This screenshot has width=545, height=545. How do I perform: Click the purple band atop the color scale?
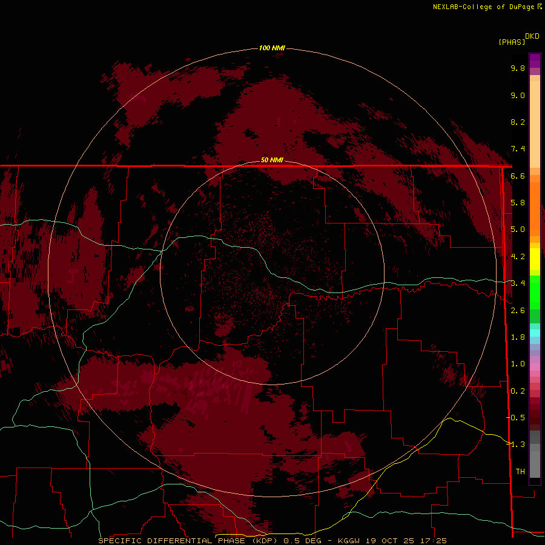pos(535,61)
